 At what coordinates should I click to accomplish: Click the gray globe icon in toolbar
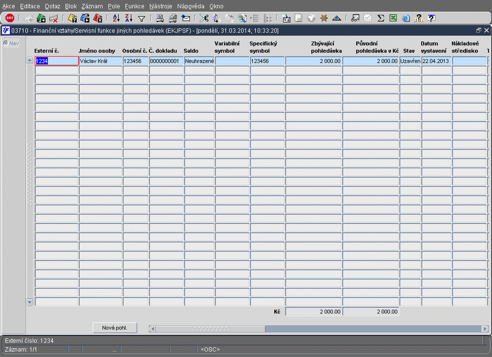coord(311,18)
